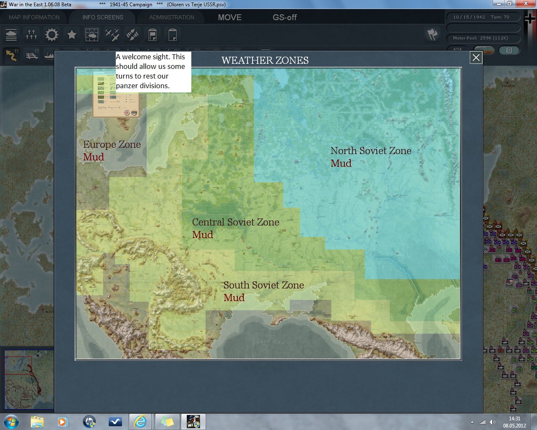Open the air doctrine planes icon

[x=112, y=34]
